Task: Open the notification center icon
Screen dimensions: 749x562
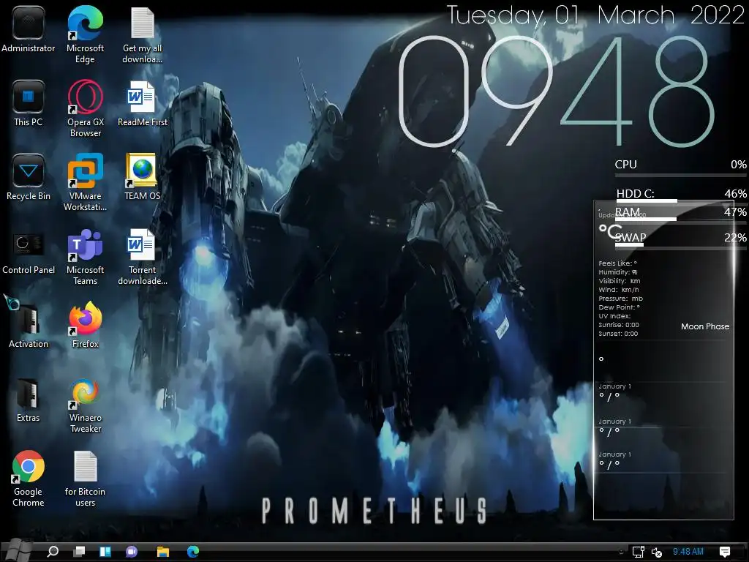Action: coord(725,552)
